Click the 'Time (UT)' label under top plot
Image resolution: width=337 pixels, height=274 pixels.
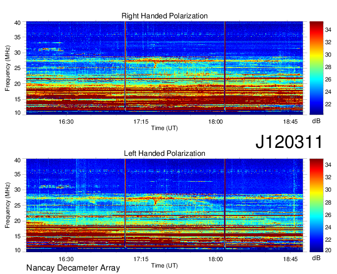click(165, 128)
